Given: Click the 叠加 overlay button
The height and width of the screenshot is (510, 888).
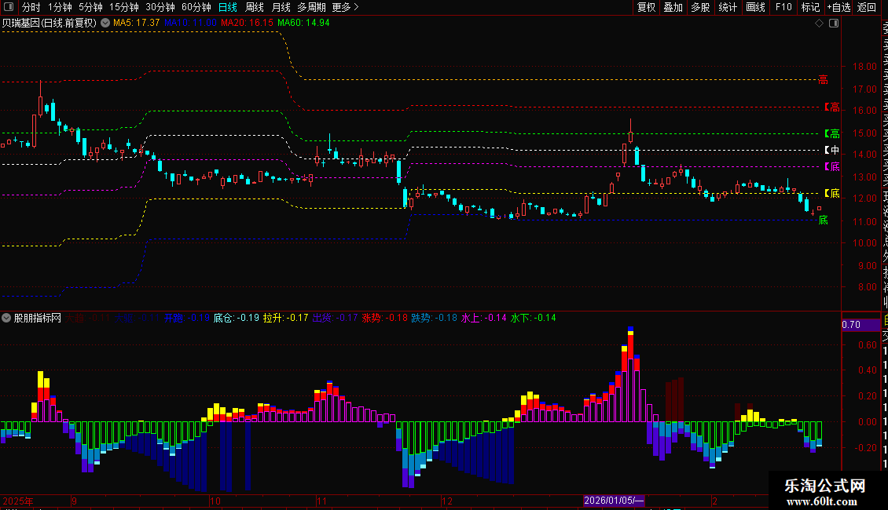Looking at the screenshot, I should (673, 7).
